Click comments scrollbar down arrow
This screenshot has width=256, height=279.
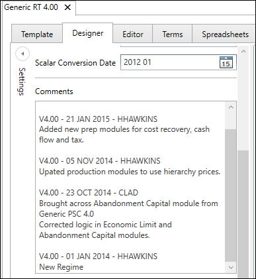pyautogui.click(x=231, y=268)
